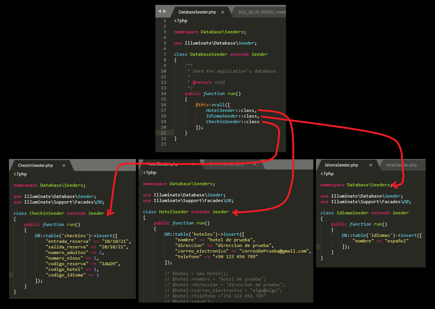
Task: Place cursor on CheckinSeeder::class in call array
Action: point(232,122)
